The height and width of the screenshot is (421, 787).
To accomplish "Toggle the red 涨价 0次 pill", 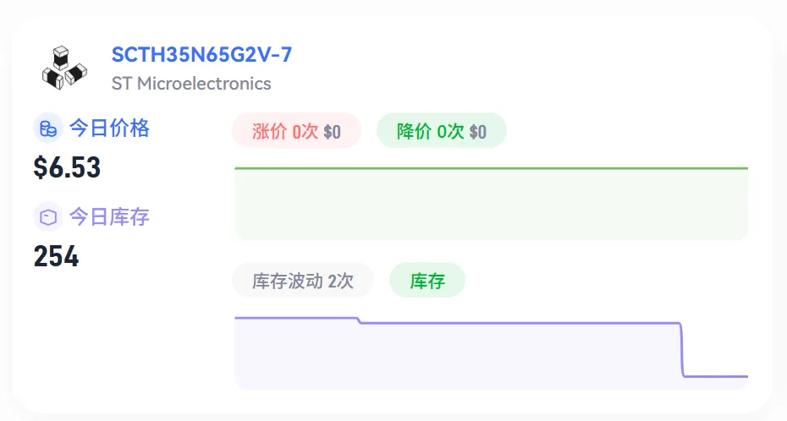I will [297, 131].
